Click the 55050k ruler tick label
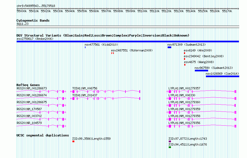The width and height of the screenshot is (247, 158). pos(82,11)
